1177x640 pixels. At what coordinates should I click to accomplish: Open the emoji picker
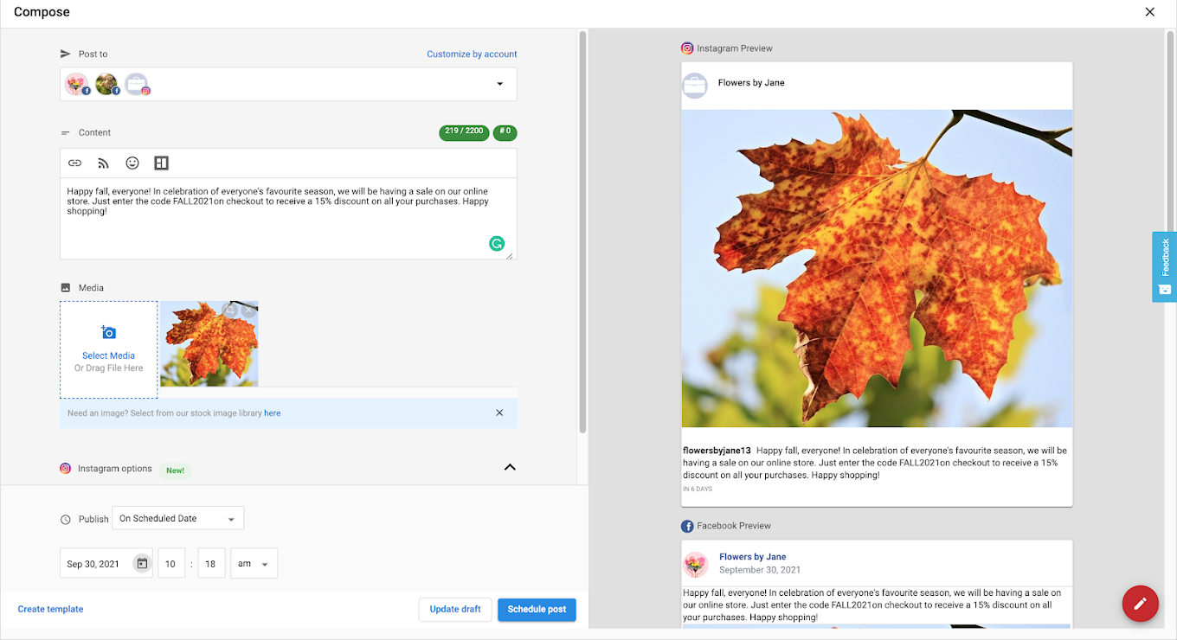tap(132, 163)
